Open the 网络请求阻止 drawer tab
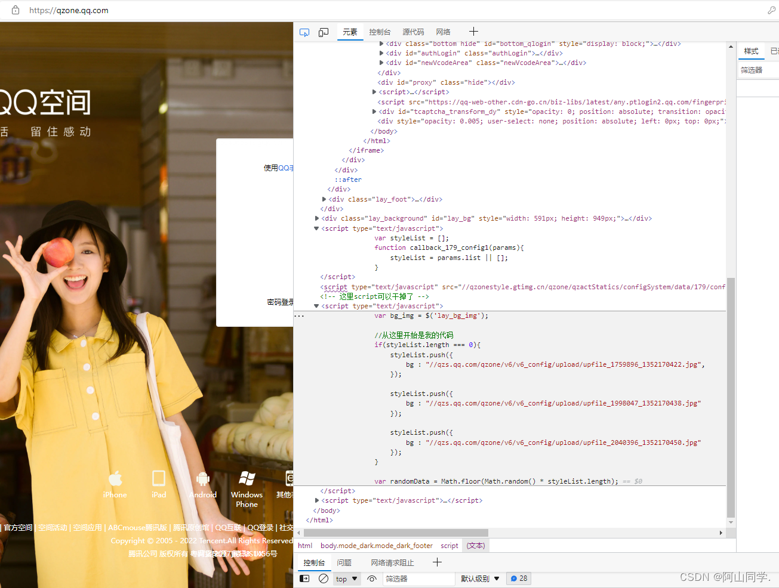Screen dimensions: 779x588 (x=392, y=563)
